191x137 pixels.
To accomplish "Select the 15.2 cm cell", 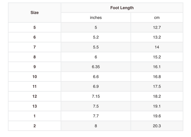I will [x=157, y=57].
